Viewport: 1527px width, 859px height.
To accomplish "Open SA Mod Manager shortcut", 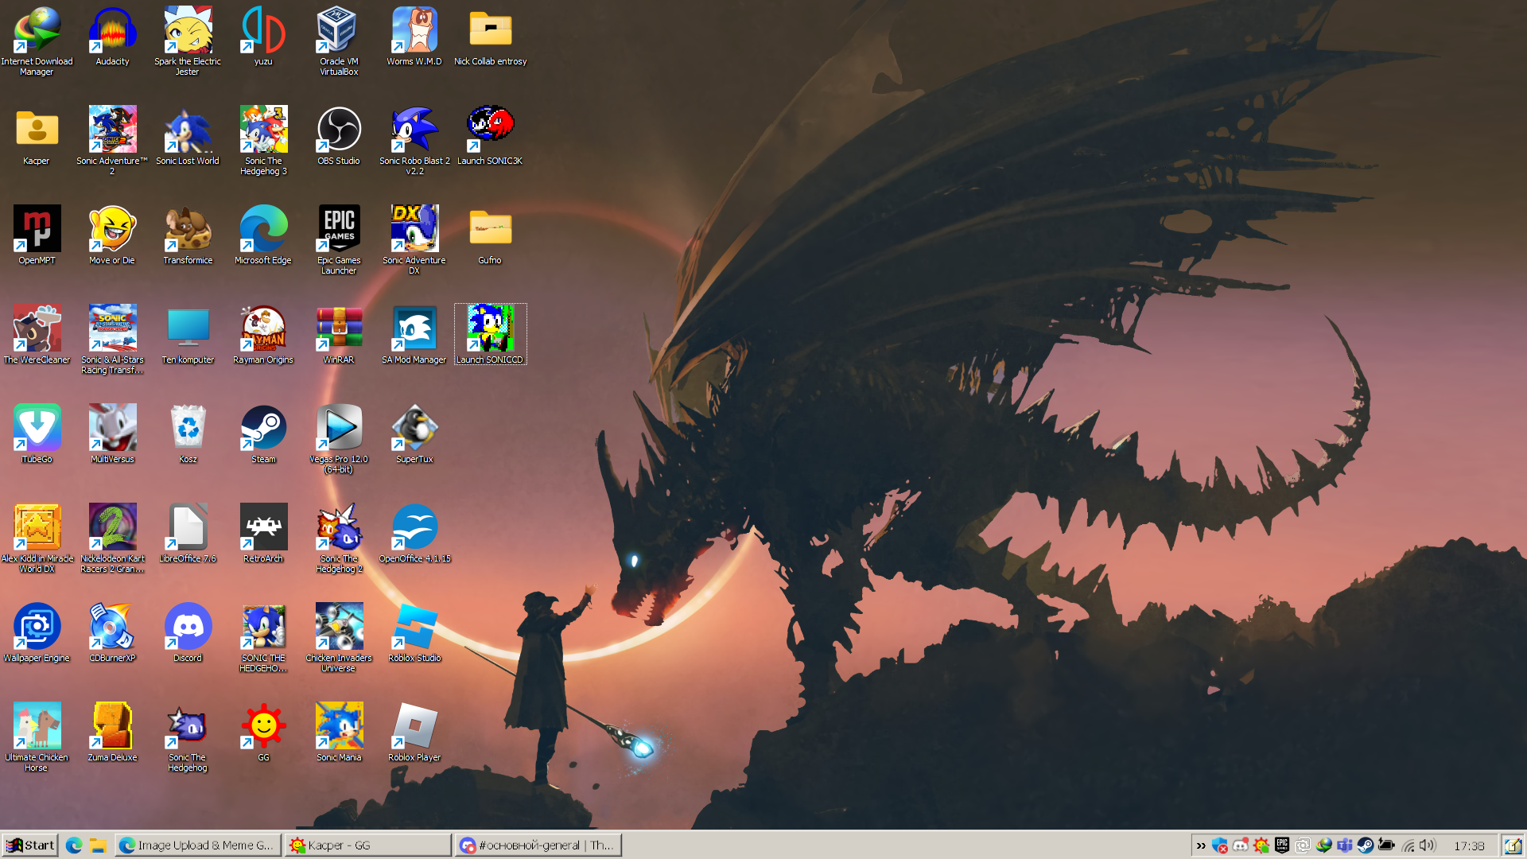I will (x=414, y=335).
